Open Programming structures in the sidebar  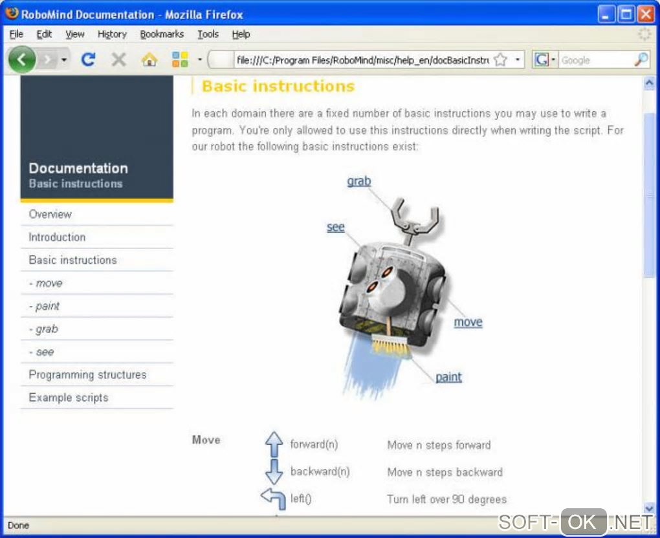(x=96, y=375)
